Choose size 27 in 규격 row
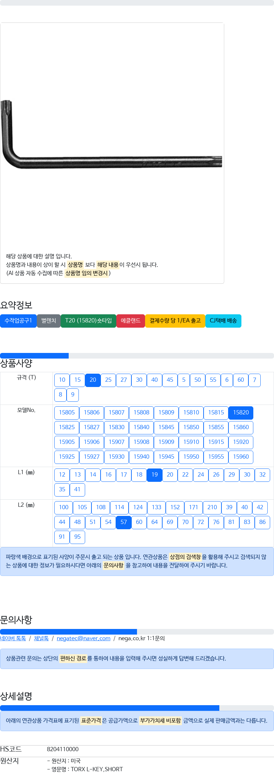This screenshot has height=774, width=274. 124,380
